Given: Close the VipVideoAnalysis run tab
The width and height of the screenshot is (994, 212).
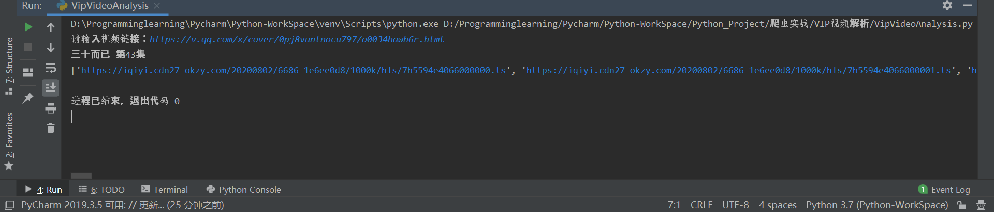Looking at the screenshot, I should point(157,6).
